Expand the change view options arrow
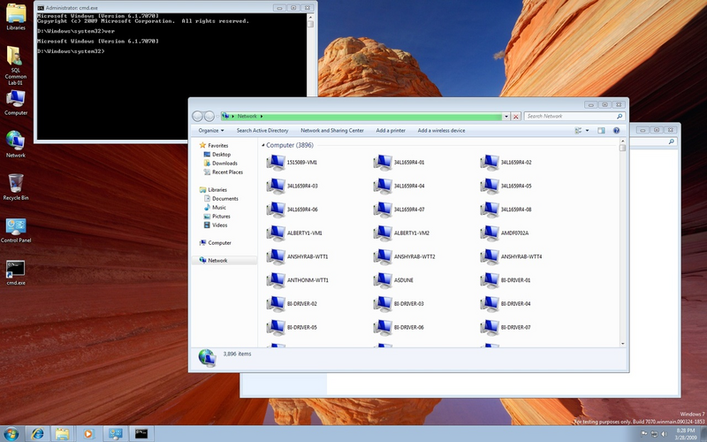 (587, 131)
